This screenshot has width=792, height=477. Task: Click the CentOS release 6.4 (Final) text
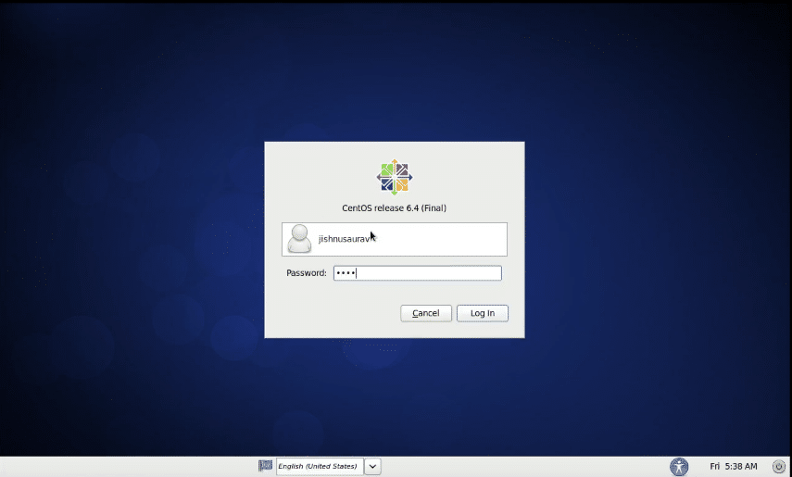[x=394, y=207]
